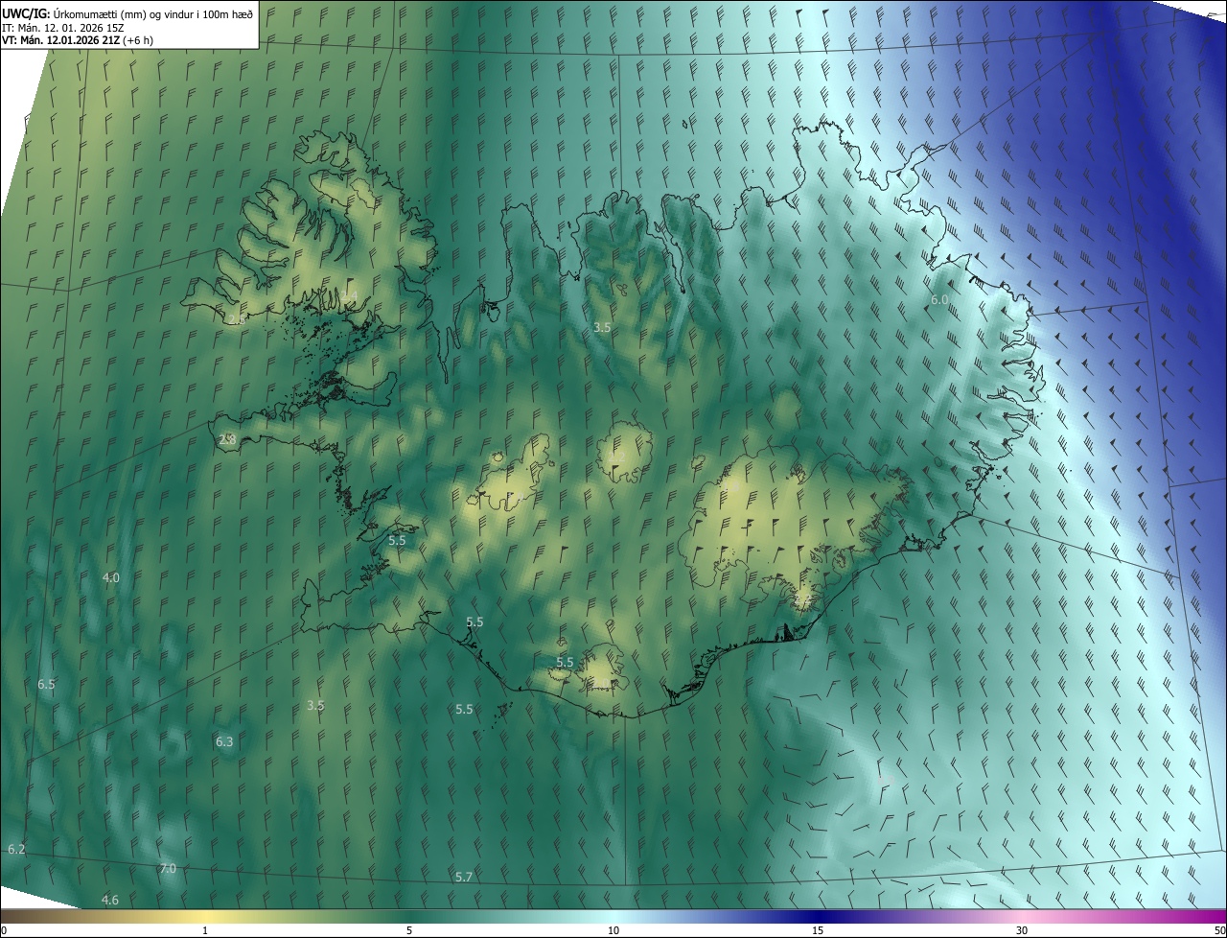Click the 5.7 value at the bottom center
This screenshot has width=1227, height=938.
[x=464, y=877]
